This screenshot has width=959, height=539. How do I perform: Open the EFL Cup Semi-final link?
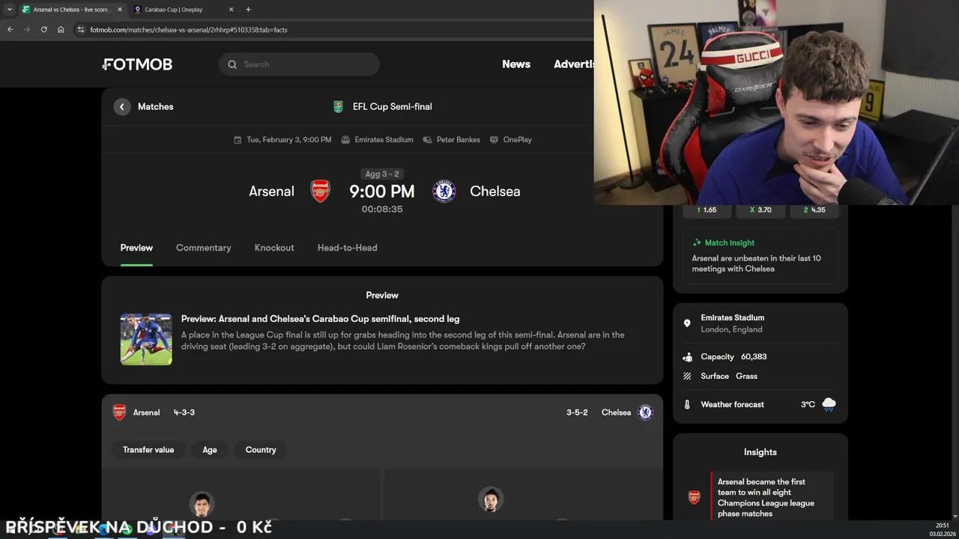[x=393, y=107]
